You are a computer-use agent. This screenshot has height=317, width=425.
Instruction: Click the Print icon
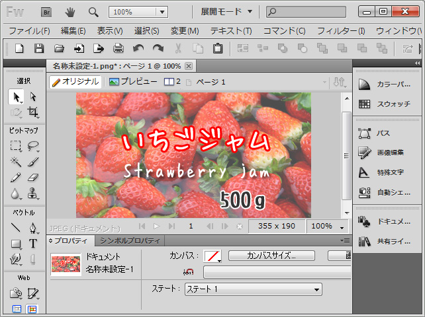[x=118, y=49]
